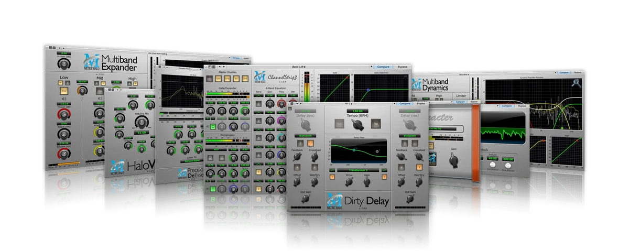Click the blue point on Gate Sidechain graph
Image resolution: width=629 pixels, height=251 pixels.
(367, 90)
